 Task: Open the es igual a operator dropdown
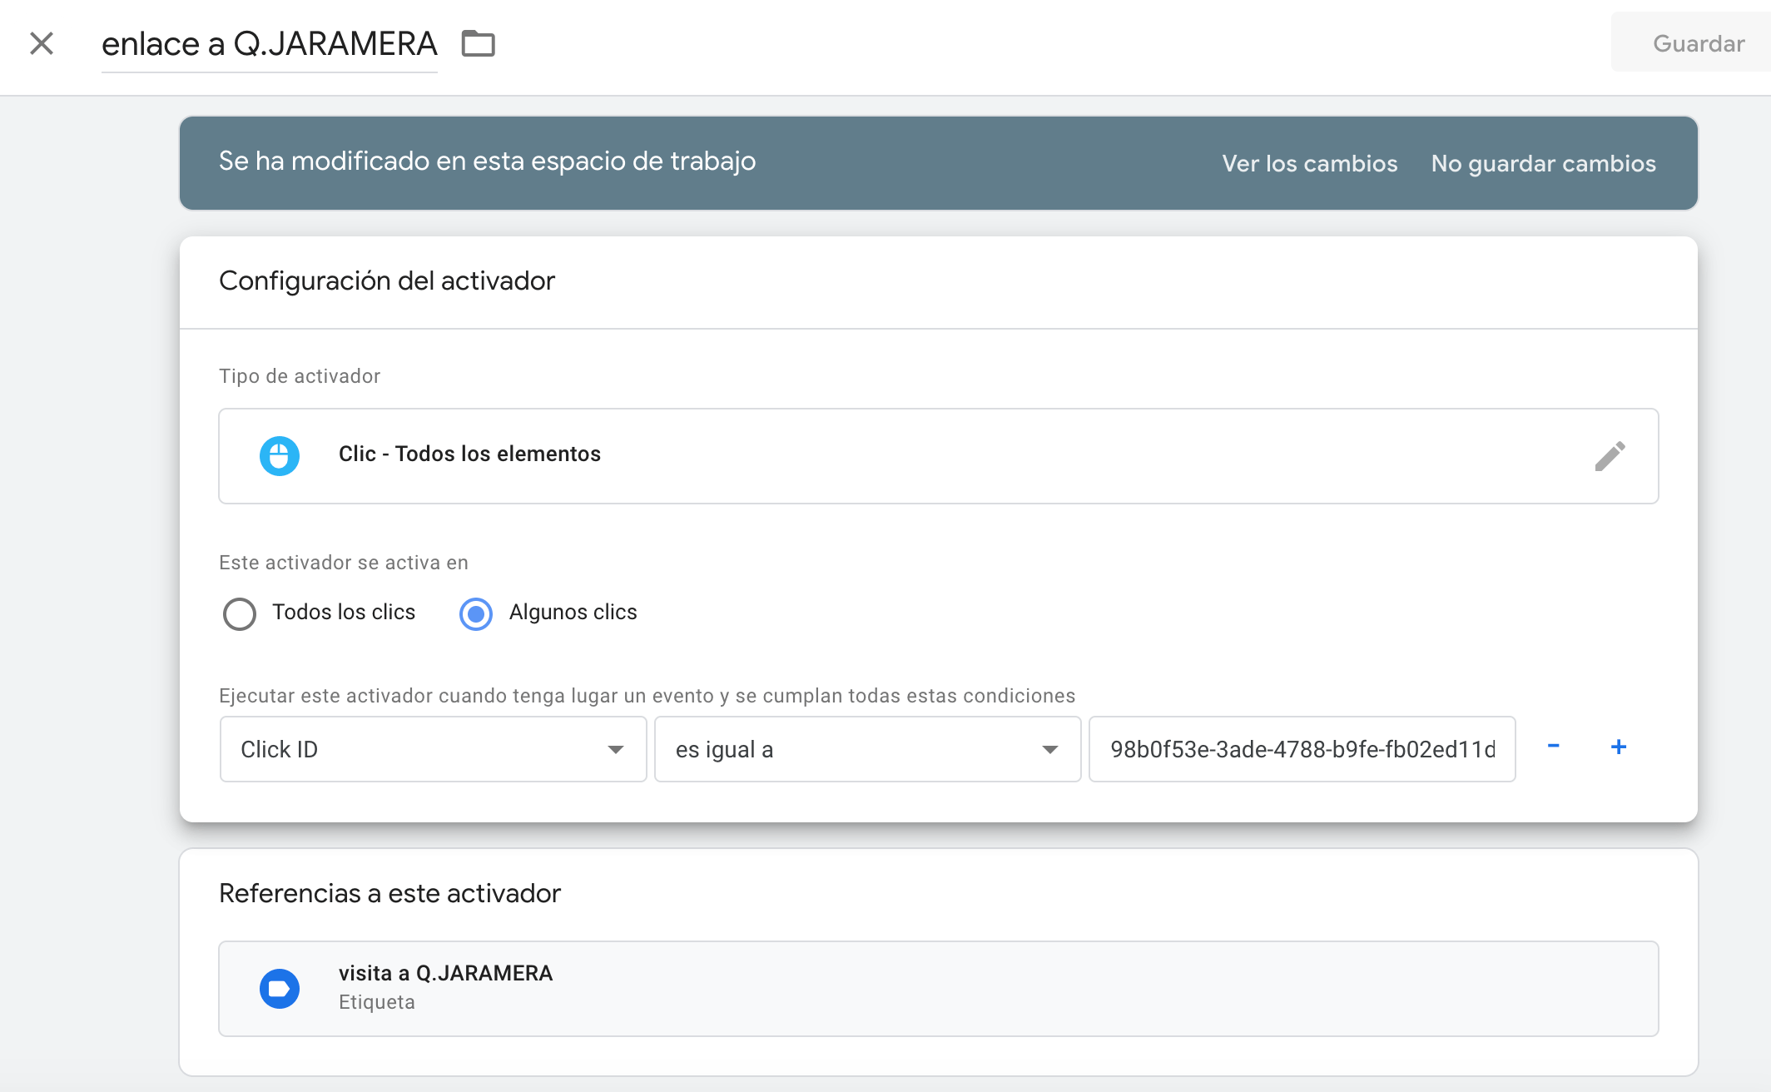tap(867, 749)
